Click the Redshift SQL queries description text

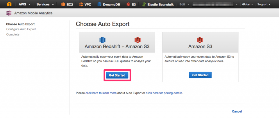[116, 61]
